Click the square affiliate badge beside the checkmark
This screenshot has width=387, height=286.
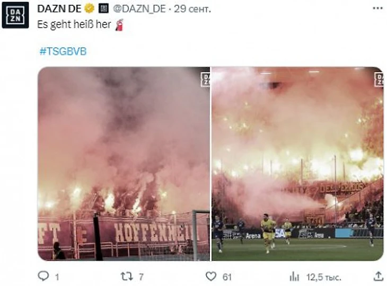coord(104,8)
